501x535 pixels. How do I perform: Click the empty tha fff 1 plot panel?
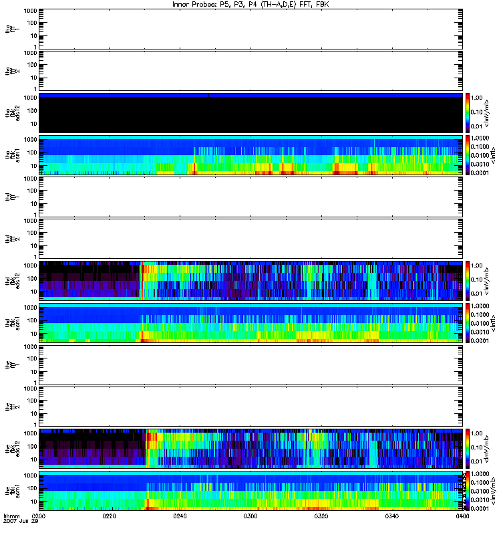tap(251, 29)
